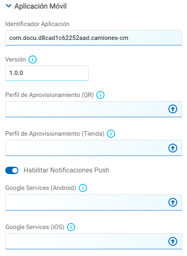Upload Tienda provisioning profile via arrow icon
The width and height of the screenshot is (187, 256).
point(173,148)
